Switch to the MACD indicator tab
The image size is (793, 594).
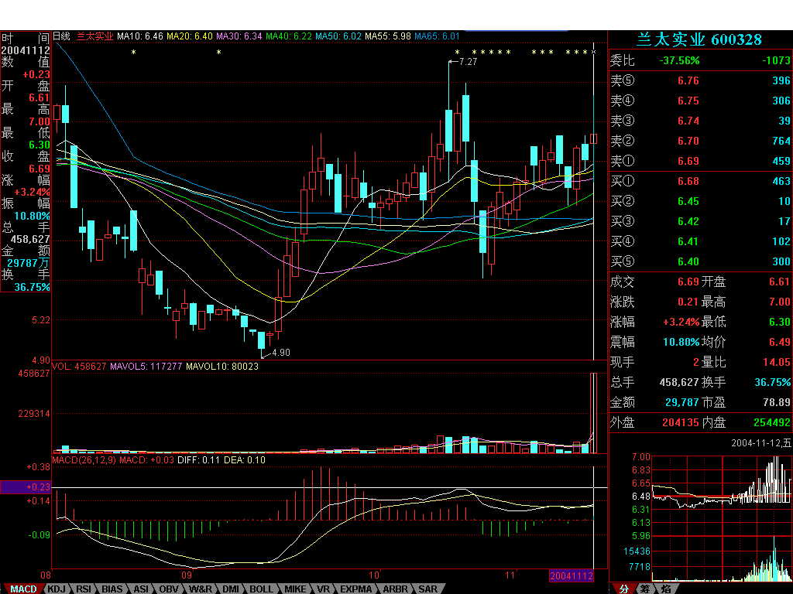tap(23, 589)
